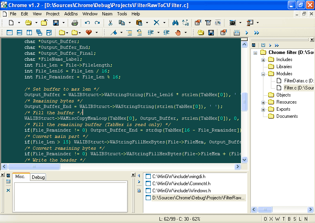Open the dropdown arrow beside New file
This screenshot has width=315, height=223.
(19, 23)
